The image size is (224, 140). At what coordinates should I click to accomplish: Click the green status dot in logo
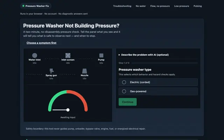pyautogui.click(x=23, y=6)
